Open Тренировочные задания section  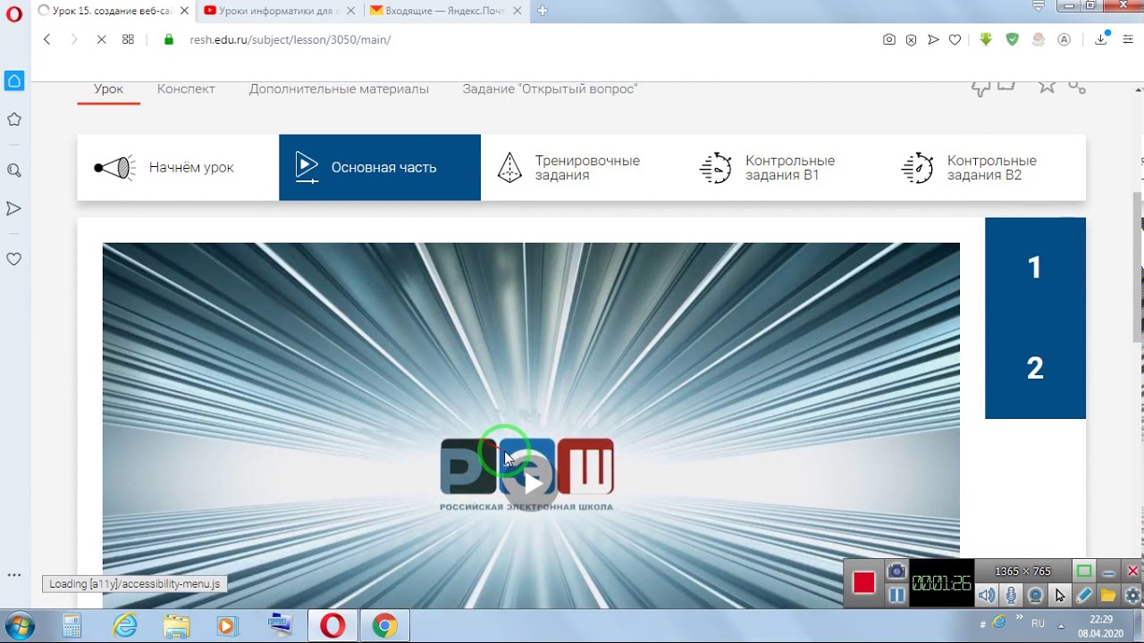tap(581, 167)
